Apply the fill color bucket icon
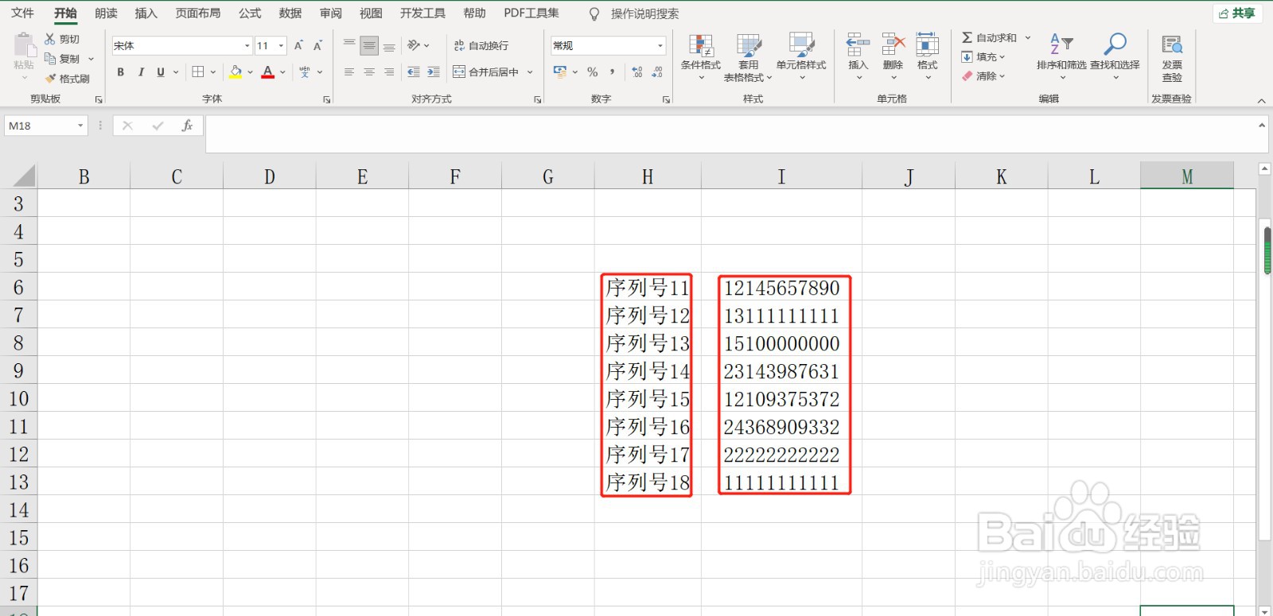Screen dimensions: 1273x616 pyautogui.click(x=236, y=72)
